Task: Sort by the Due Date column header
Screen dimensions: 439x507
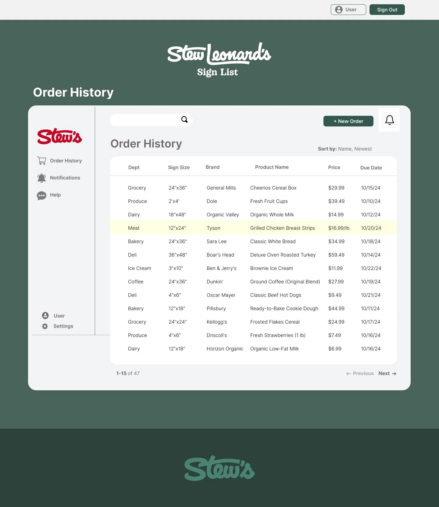Action: pyautogui.click(x=371, y=168)
